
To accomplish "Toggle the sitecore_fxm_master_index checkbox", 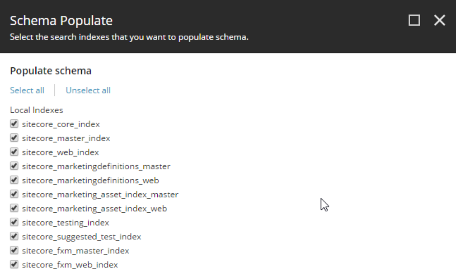I will point(14,250).
